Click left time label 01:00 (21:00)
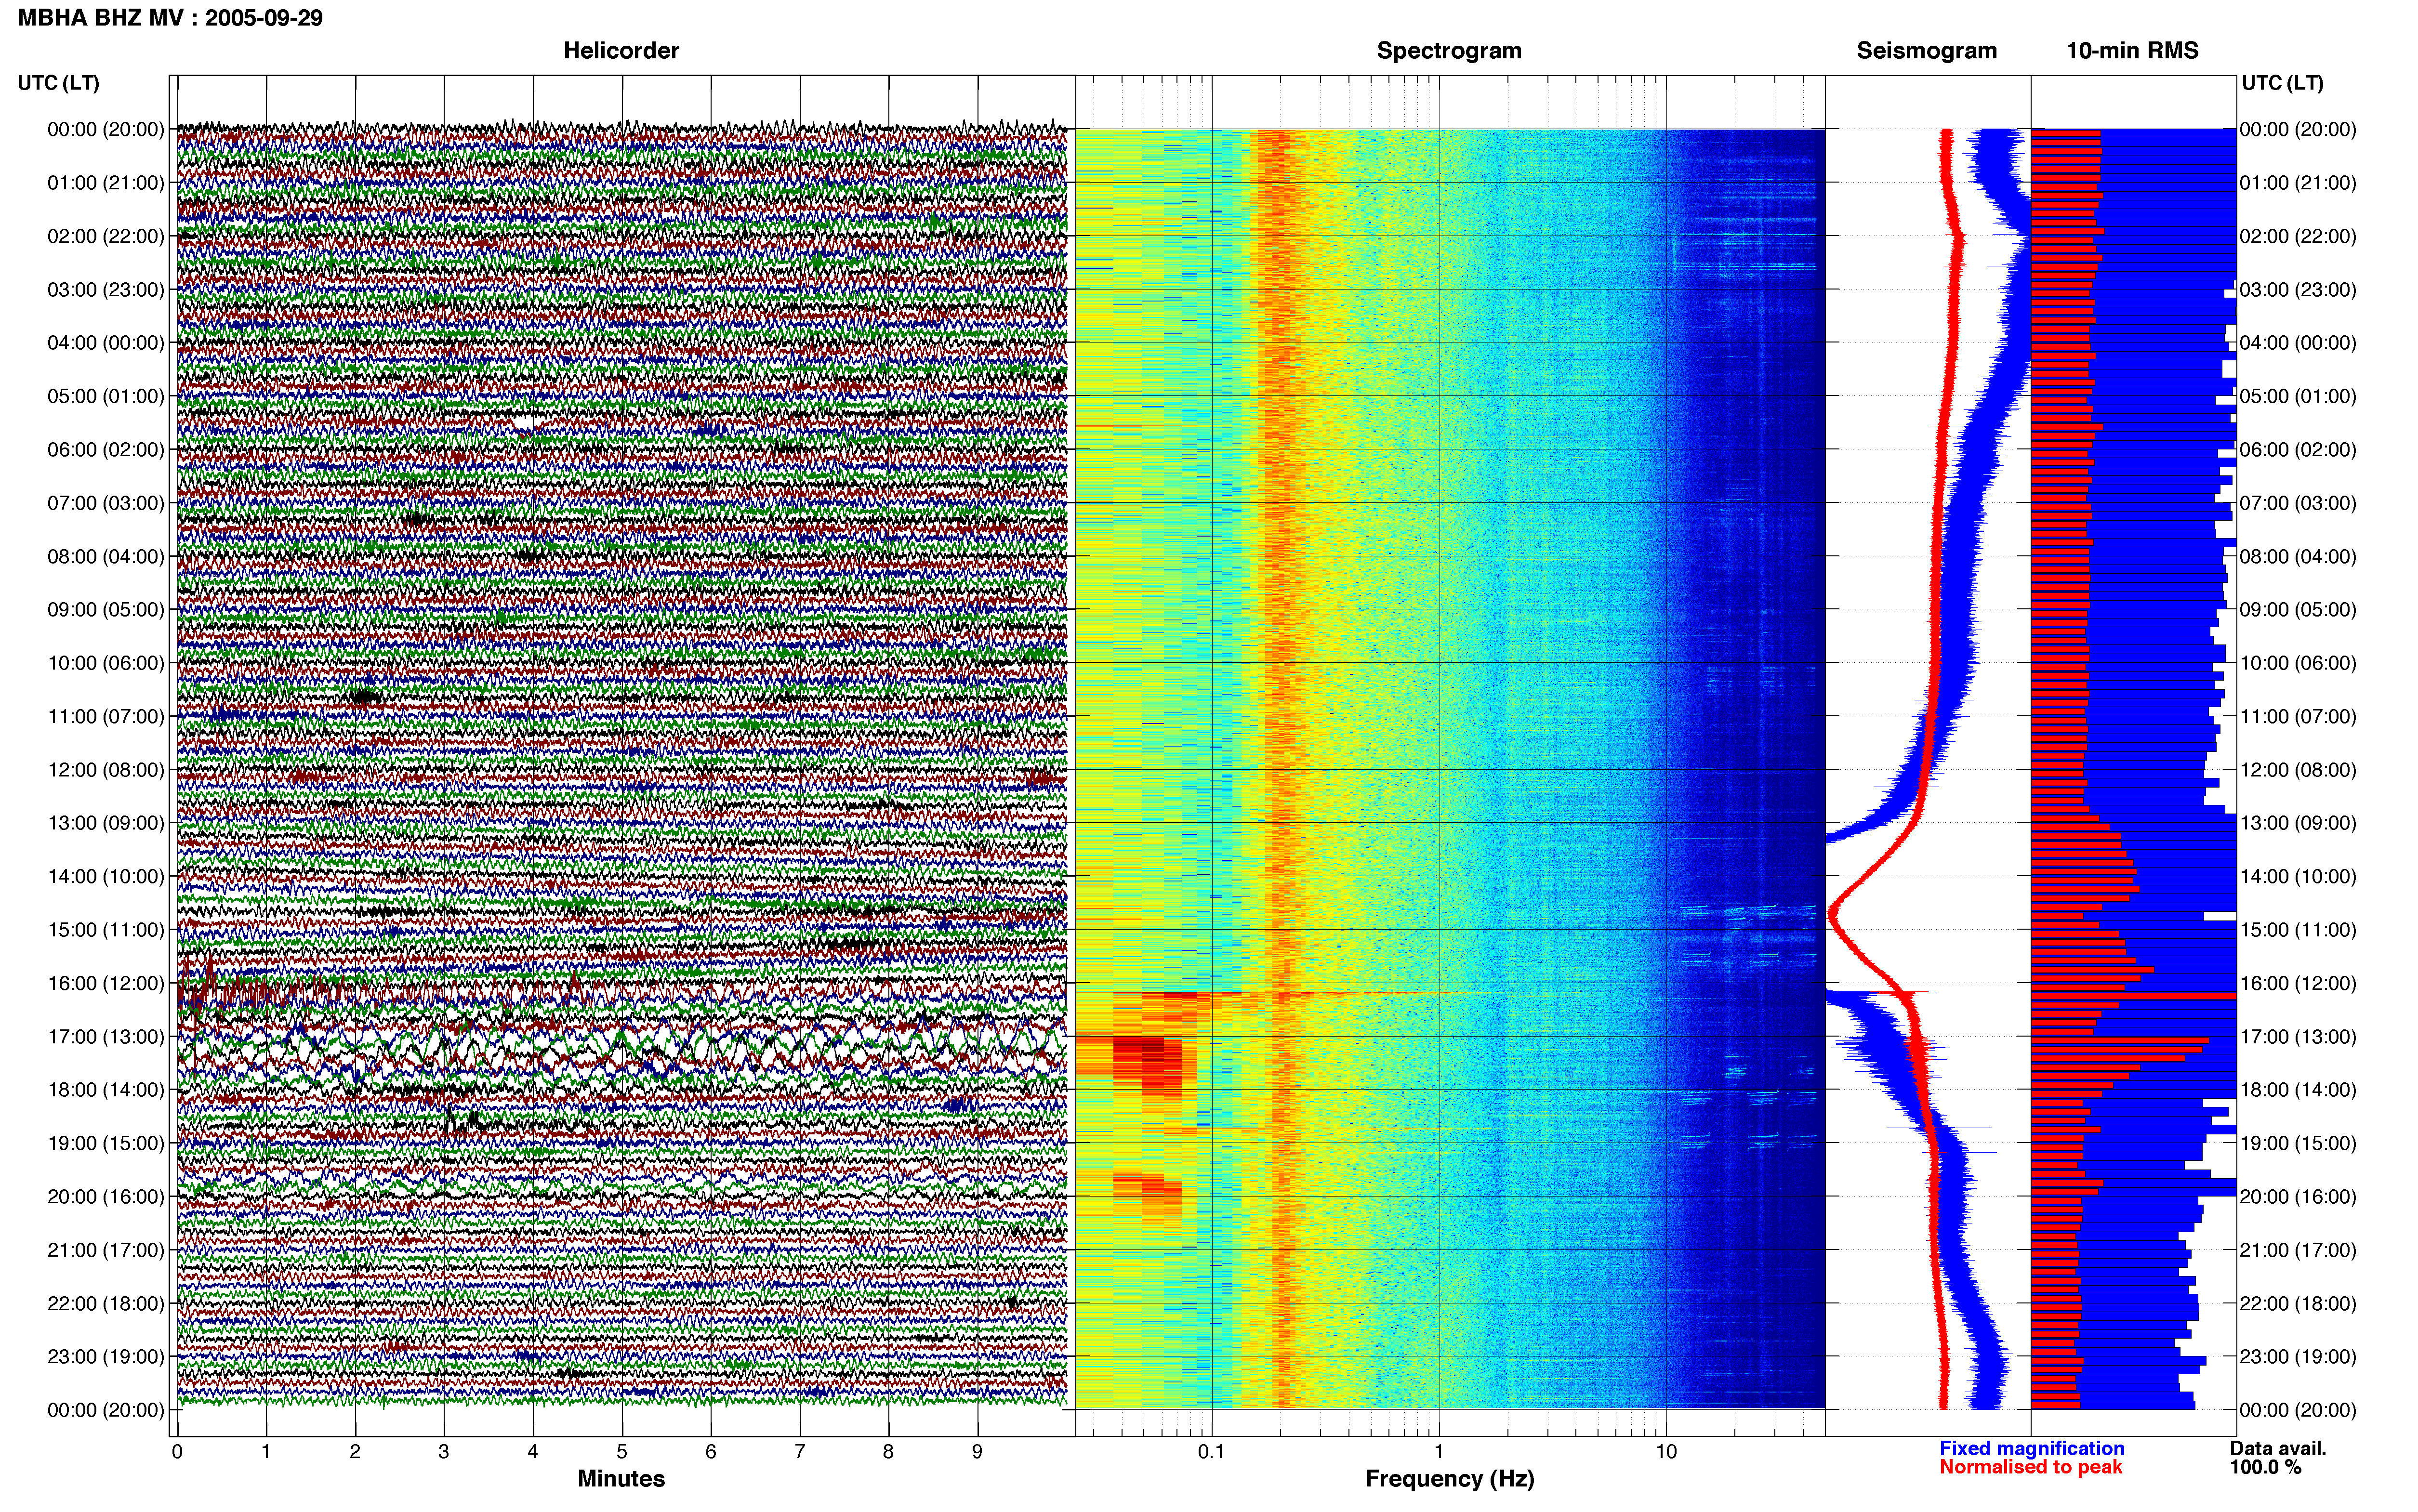2418x1512 pixels. coord(106,183)
